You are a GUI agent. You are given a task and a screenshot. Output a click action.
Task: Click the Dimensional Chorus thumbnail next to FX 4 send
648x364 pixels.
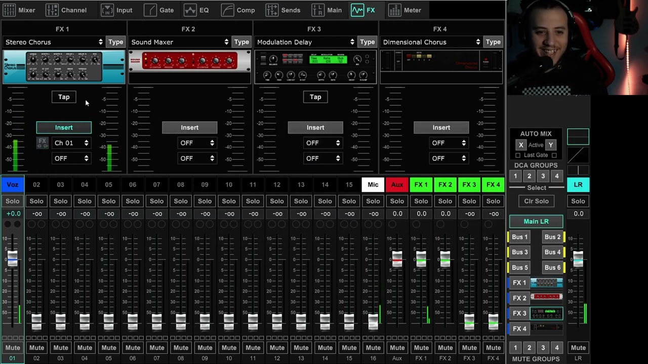pos(546,329)
